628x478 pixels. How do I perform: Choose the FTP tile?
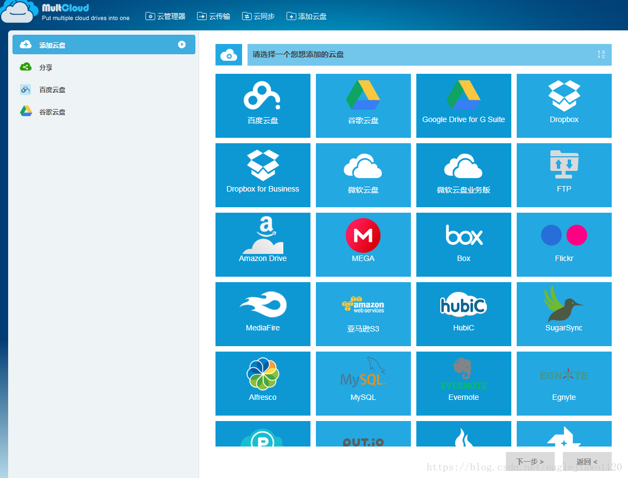[564, 175]
